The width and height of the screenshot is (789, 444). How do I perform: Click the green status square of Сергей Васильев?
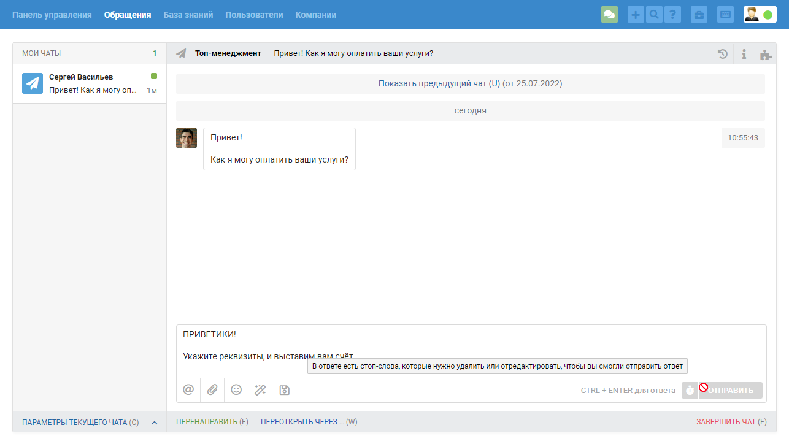pyautogui.click(x=154, y=76)
